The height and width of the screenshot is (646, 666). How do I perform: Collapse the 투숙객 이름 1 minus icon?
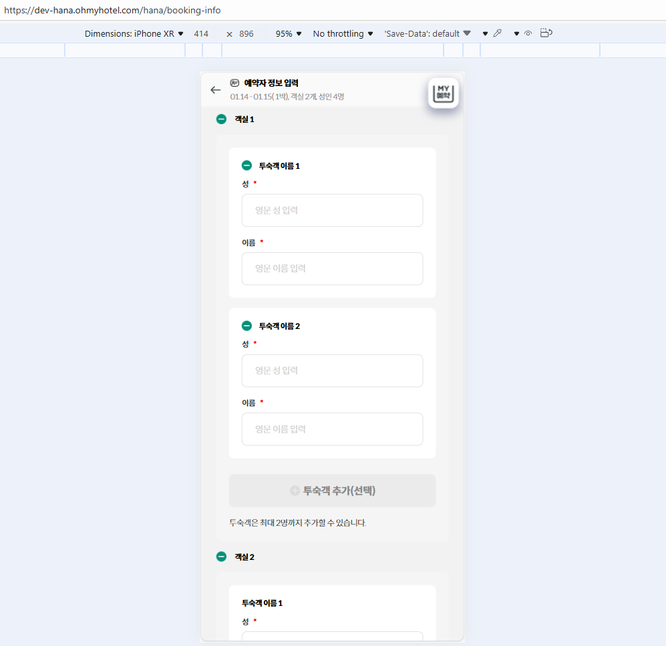coord(246,166)
